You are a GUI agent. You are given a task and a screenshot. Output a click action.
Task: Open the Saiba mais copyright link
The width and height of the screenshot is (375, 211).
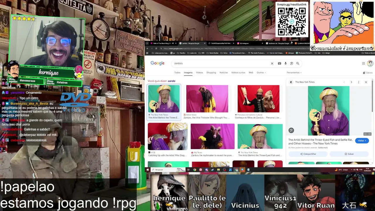(x=323, y=148)
